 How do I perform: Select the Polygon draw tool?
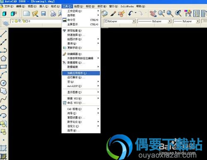(3, 59)
